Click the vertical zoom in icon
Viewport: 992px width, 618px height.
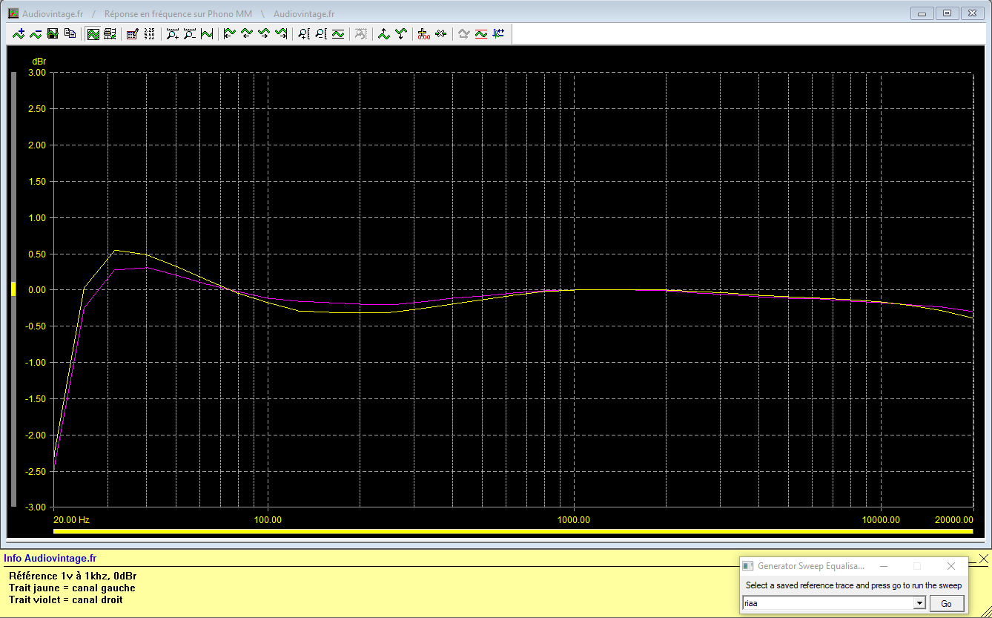304,33
